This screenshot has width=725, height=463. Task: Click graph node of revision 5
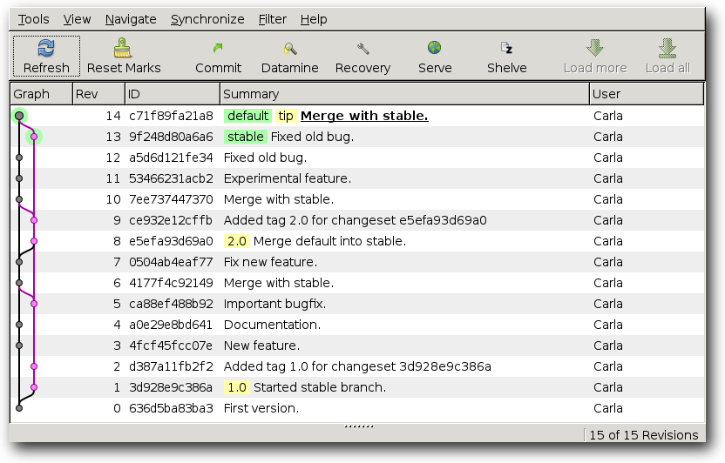34,304
